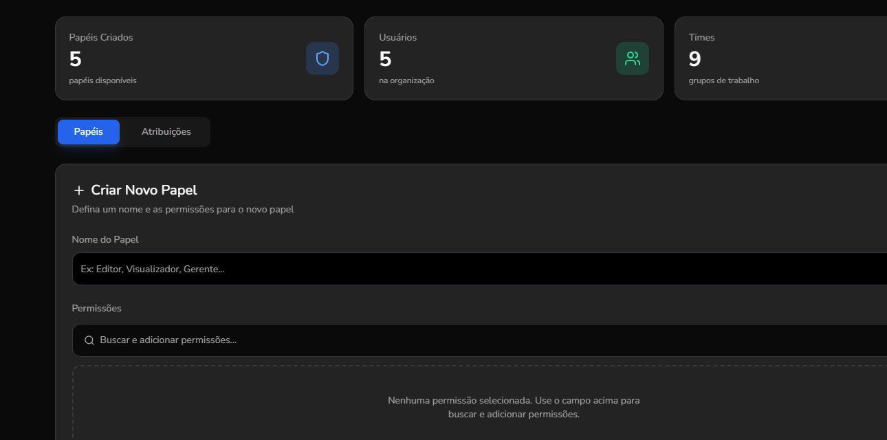The width and height of the screenshot is (887, 440).
Task: Click the number 9 in Times card
Action: pos(695,59)
